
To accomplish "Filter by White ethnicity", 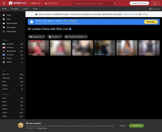I will pyautogui.click(x=13, y=116).
